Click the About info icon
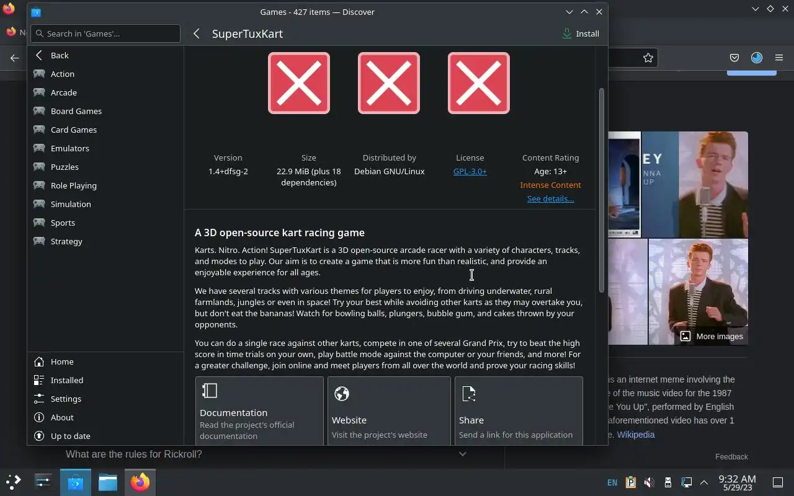 tap(39, 417)
